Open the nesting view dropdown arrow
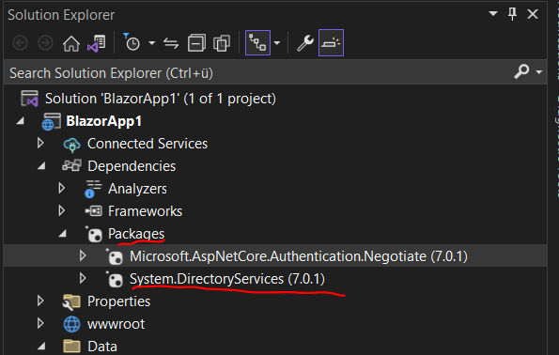 coord(276,43)
